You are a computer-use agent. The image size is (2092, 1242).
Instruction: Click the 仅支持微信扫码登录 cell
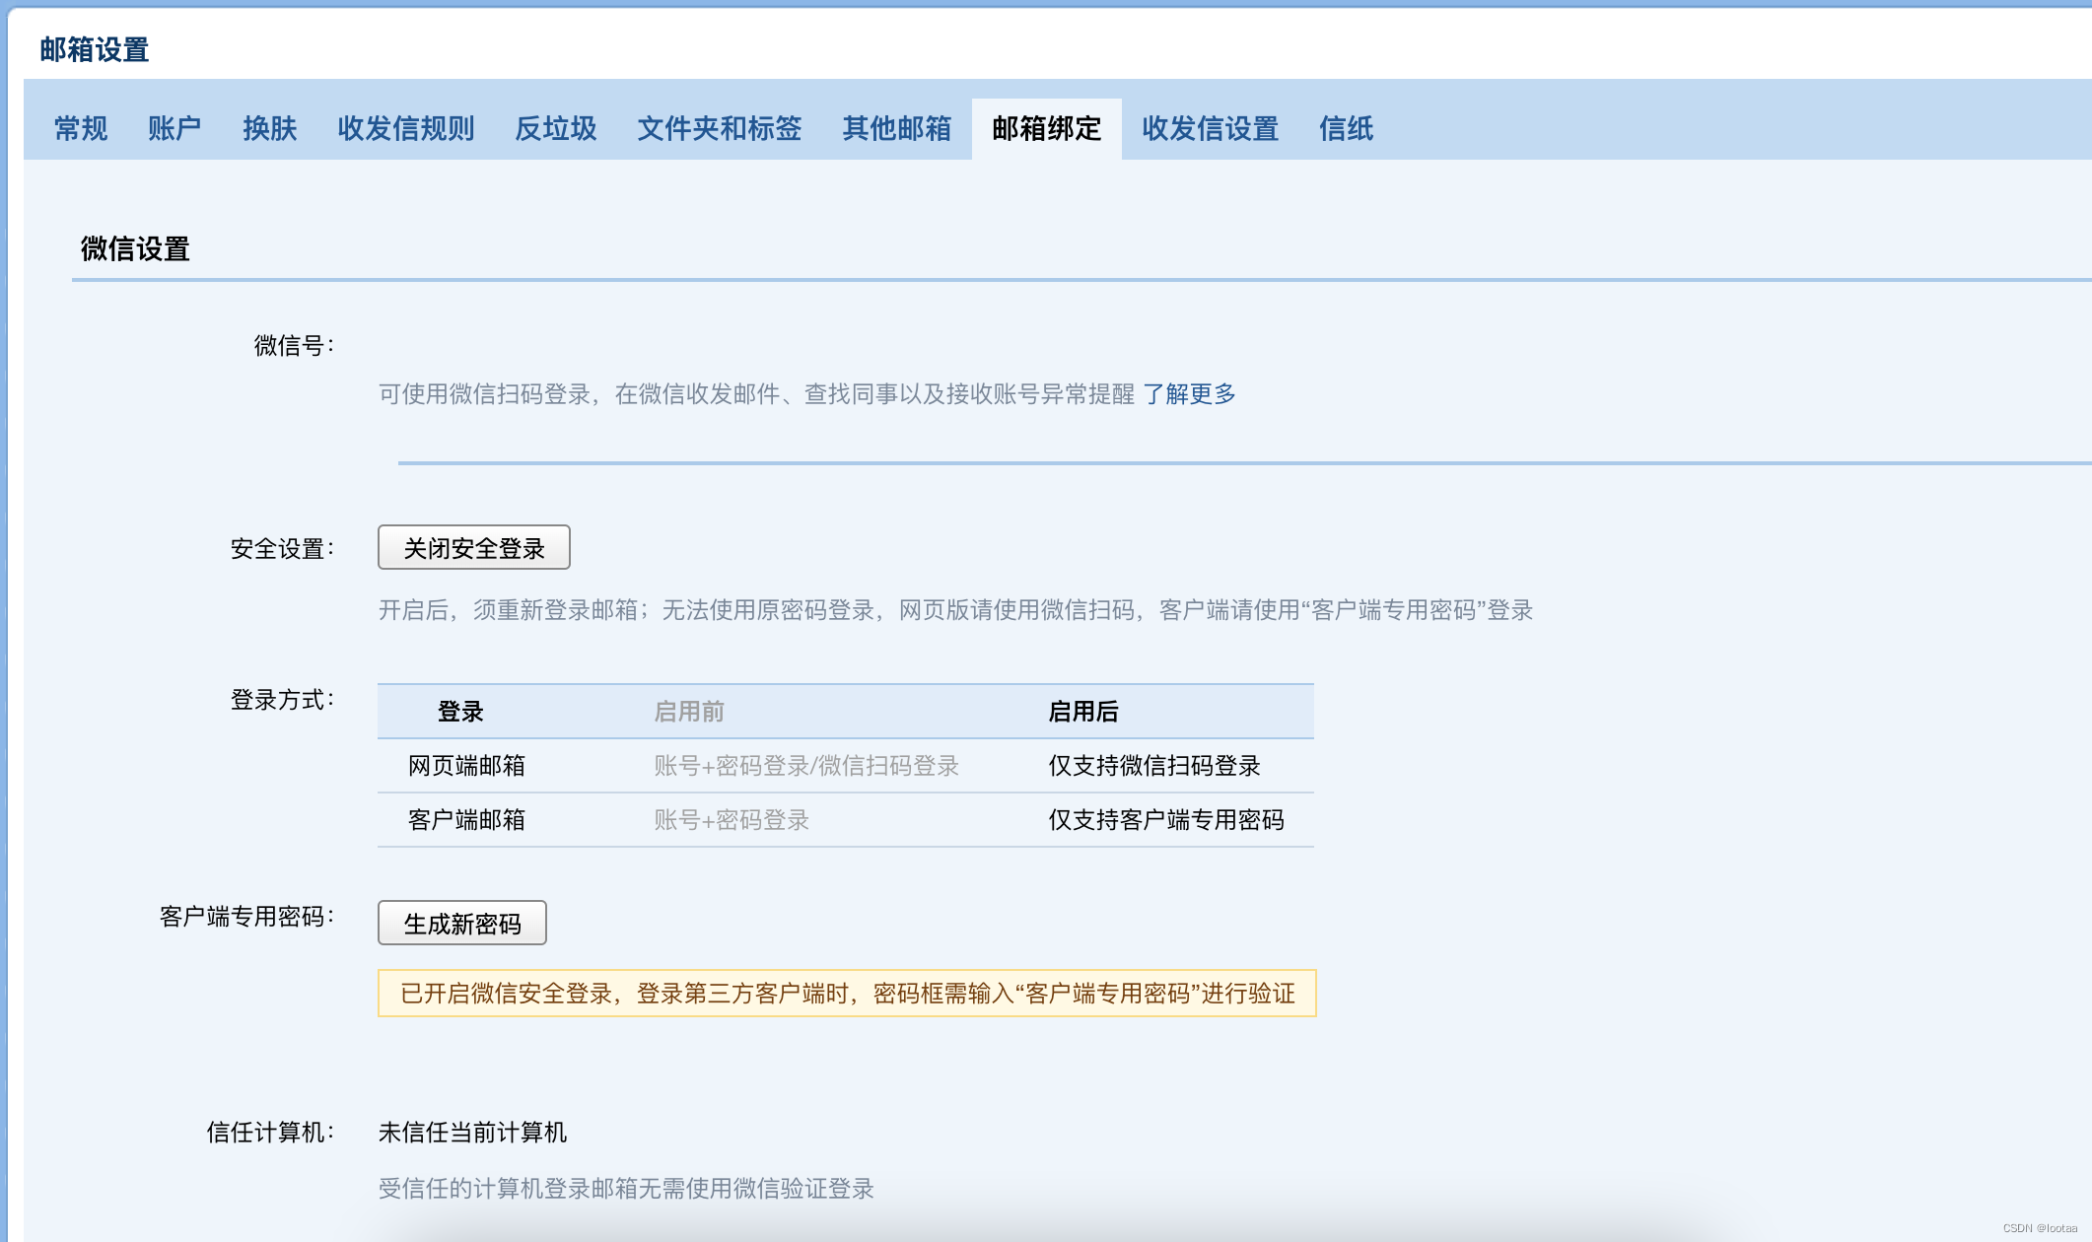(x=1154, y=766)
